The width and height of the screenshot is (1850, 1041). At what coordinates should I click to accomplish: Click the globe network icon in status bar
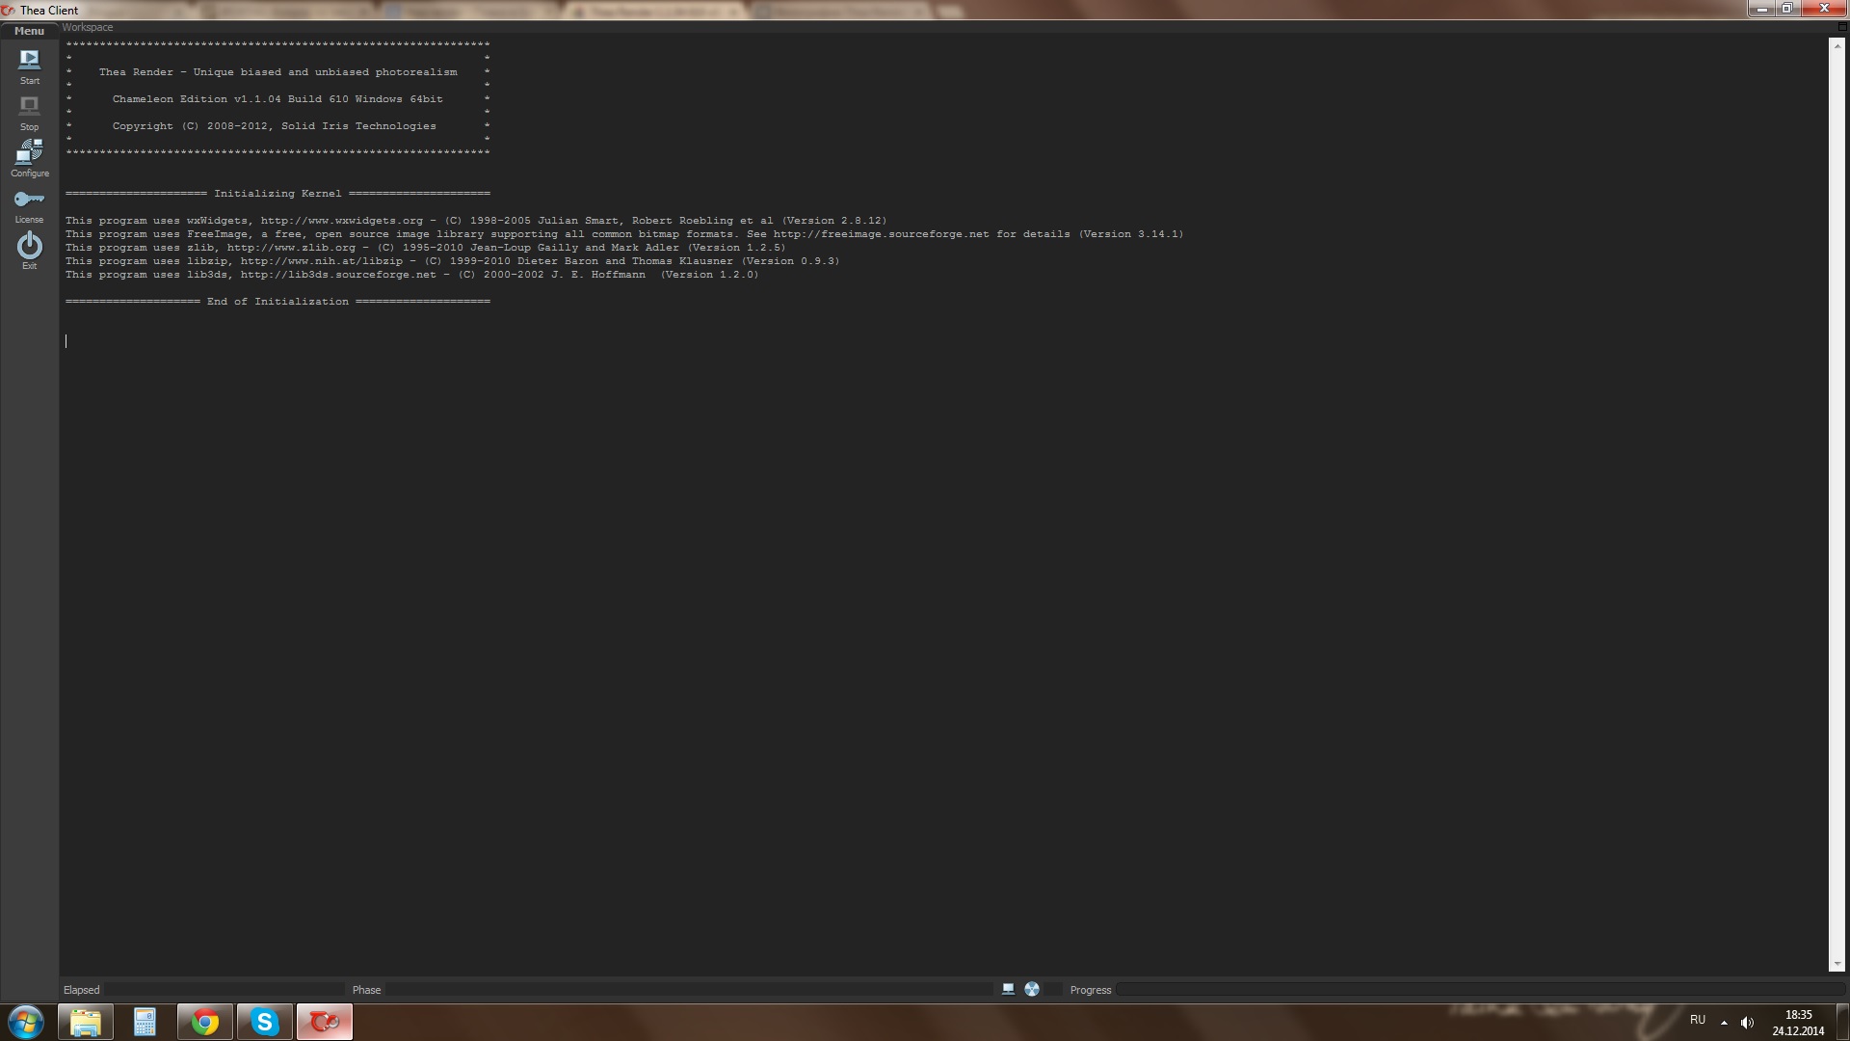tap(1032, 989)
